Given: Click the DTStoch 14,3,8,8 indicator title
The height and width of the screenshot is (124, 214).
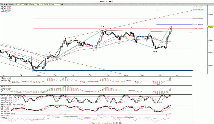Looking at the screenshot, I should tap(13, 105).
